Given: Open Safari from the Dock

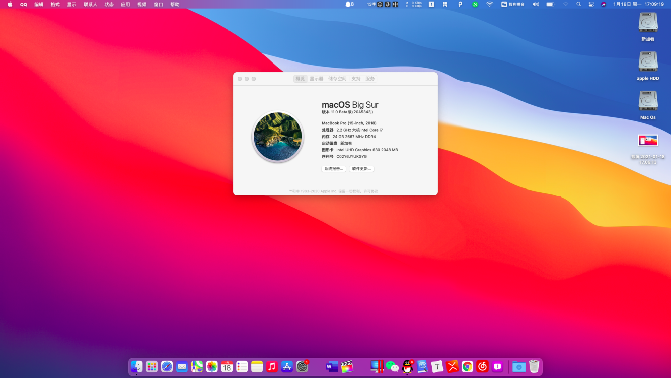Looking at the screenshot, I should click(166, 366).
